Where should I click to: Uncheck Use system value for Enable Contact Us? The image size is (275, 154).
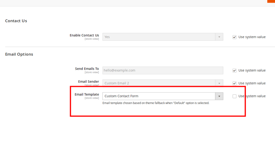[x=234, y=37]
